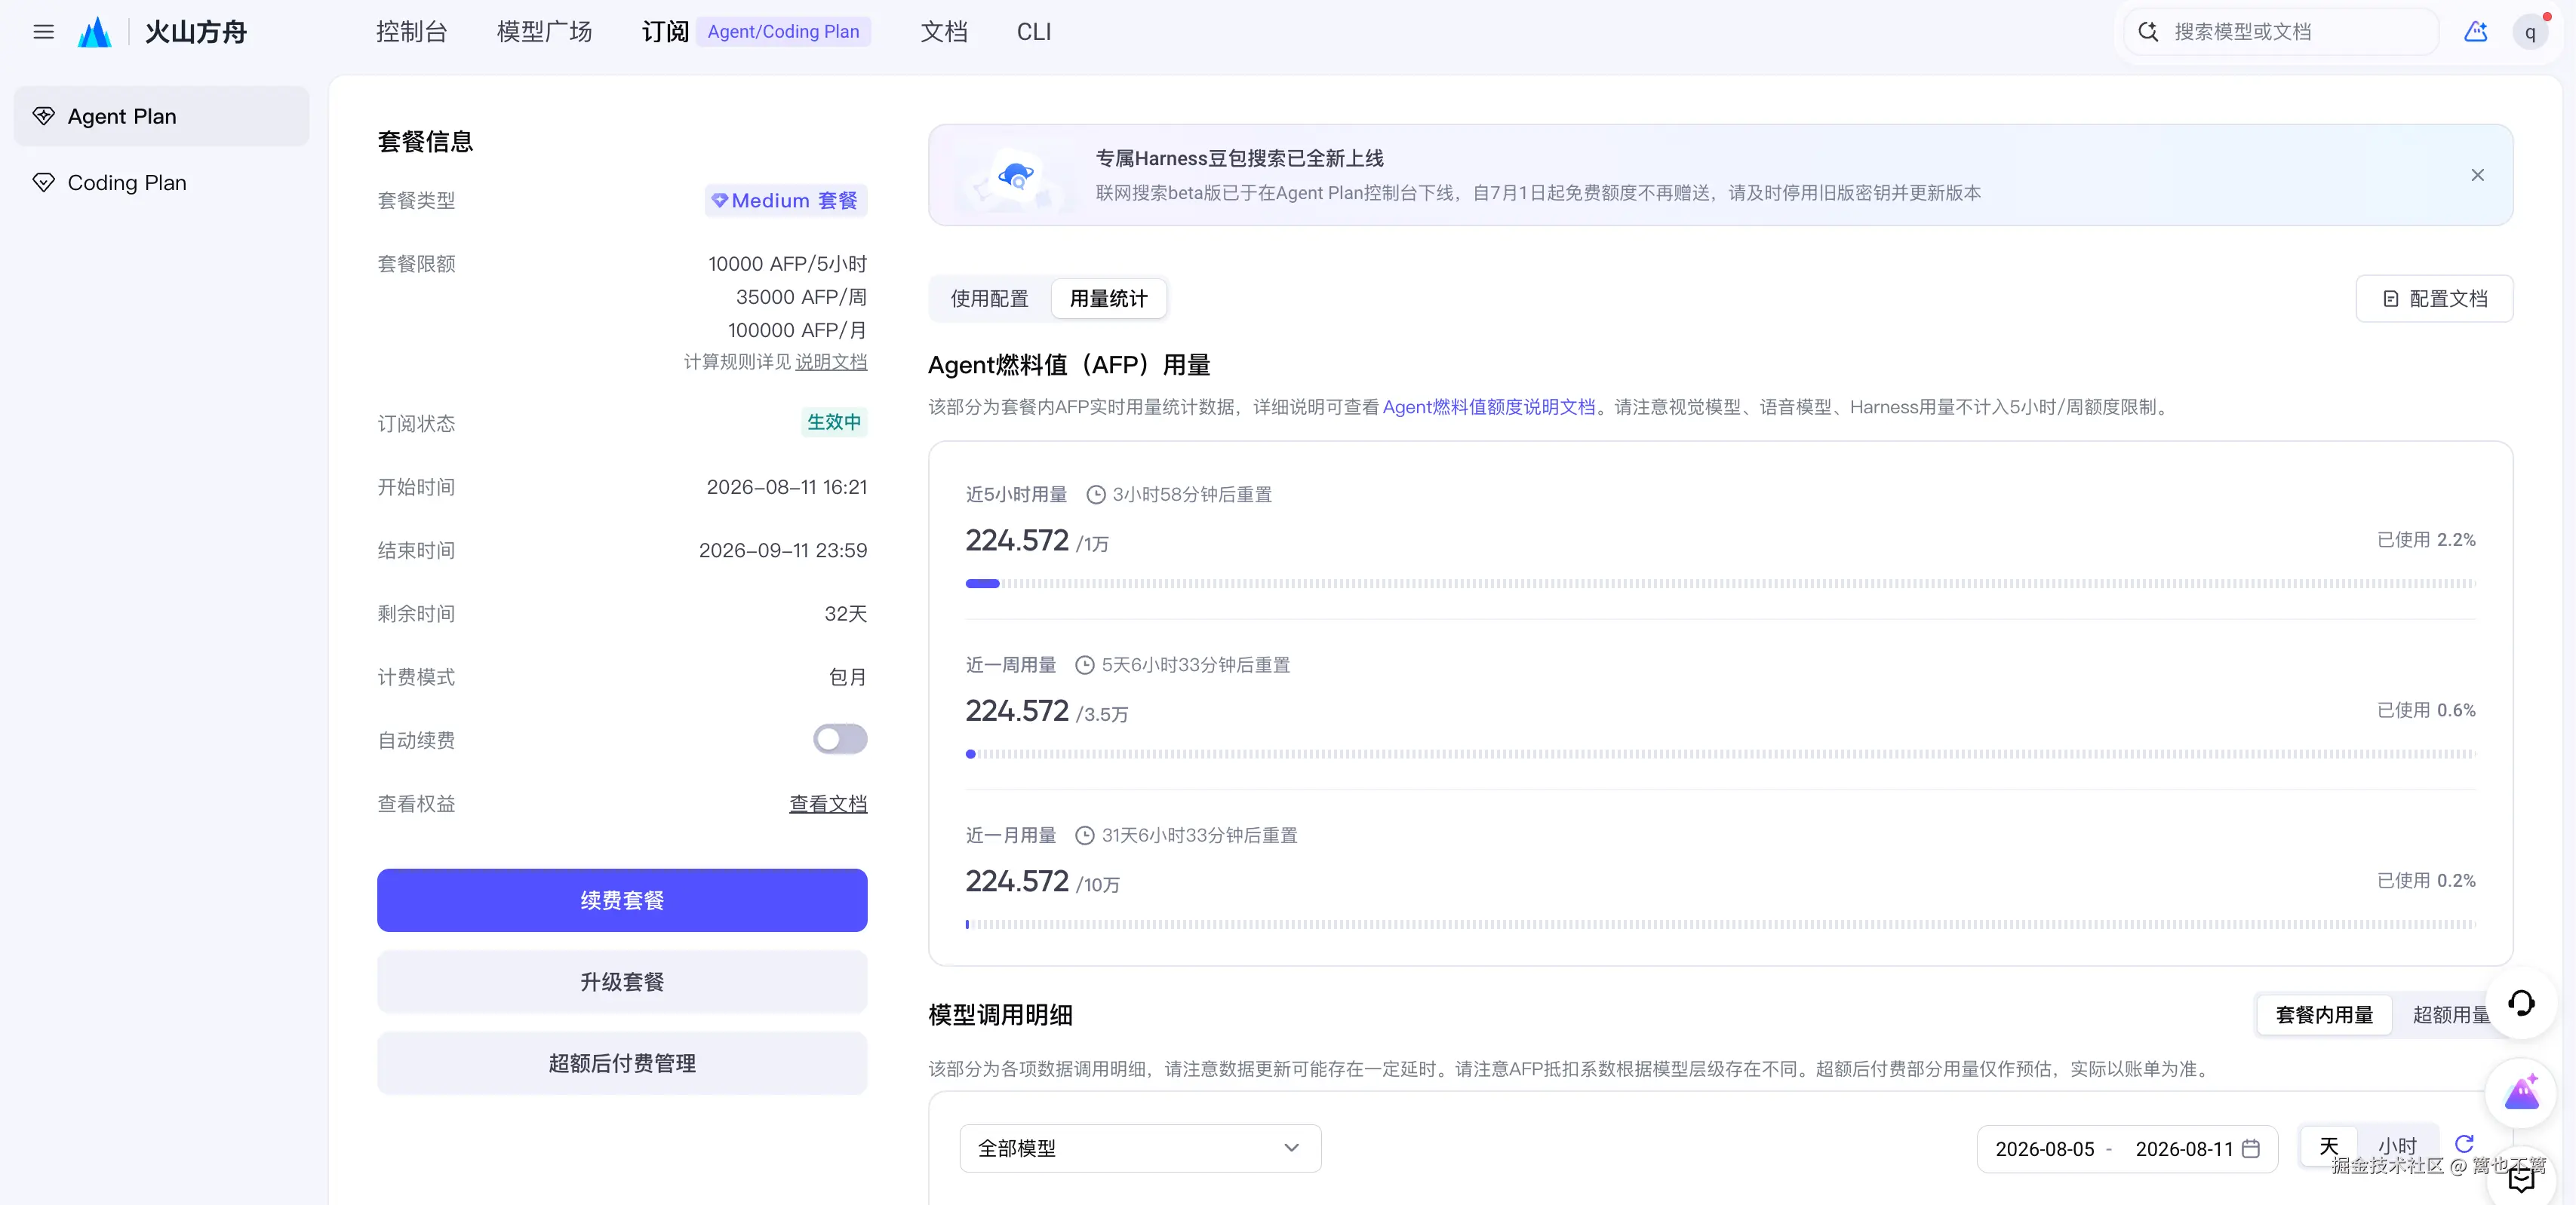This screenshot has height=1205, width=2576.
Task: Select 套餐内用量 view
Action: coord(2324,1015)
